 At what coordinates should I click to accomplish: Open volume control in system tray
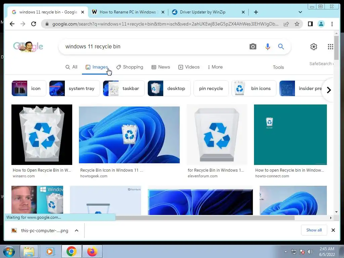(x=310, y=252)
